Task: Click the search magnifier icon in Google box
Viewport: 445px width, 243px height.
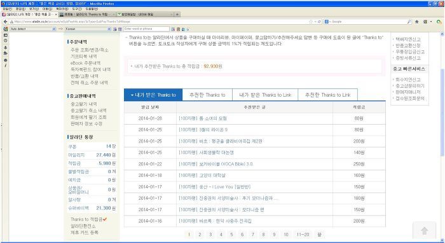Action: tap(409, 22)
